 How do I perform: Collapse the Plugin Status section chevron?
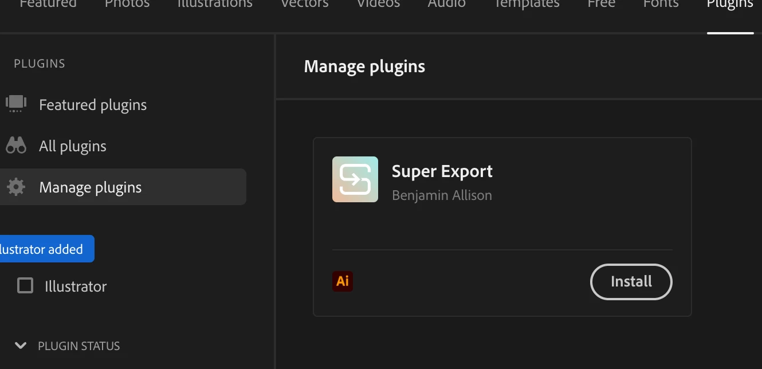coord(21,346)
